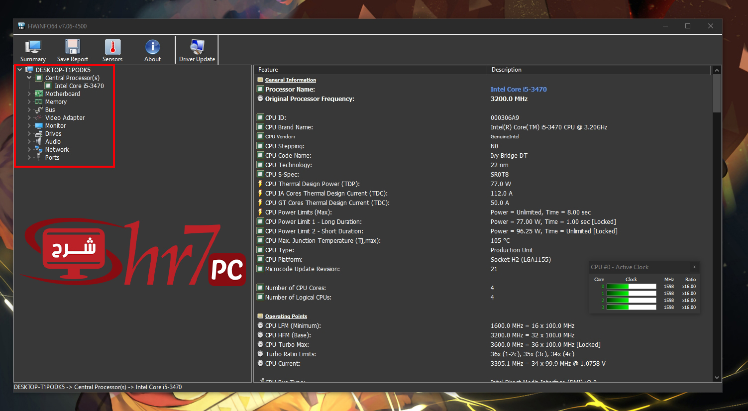748x411 pixels.
Task: Click the scrollbar up arrow
Action: pos(717,70)
